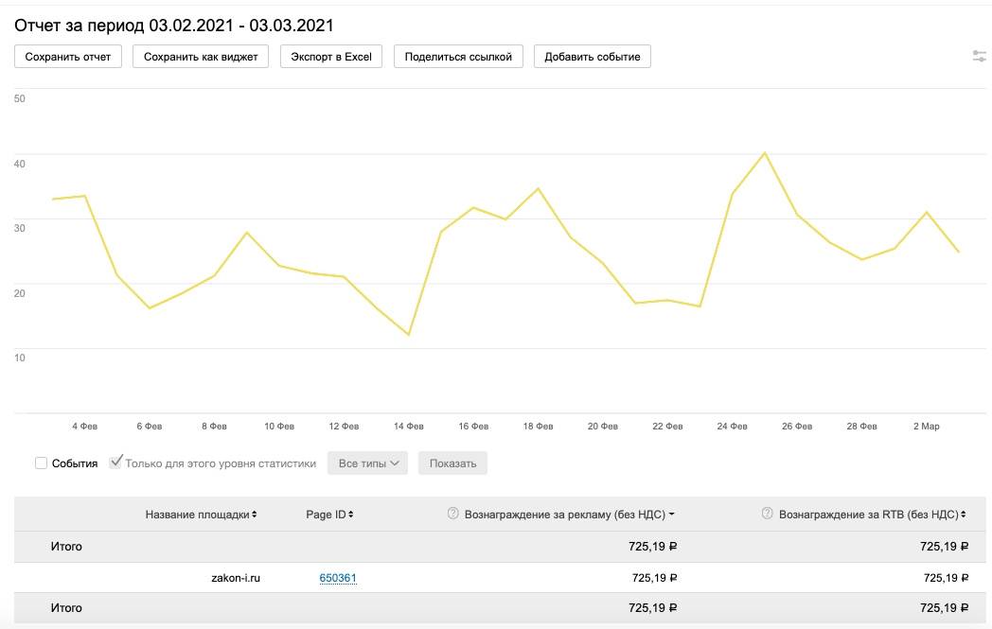Sort by Название площадки arrows
Image resolution: width=992 pixels, height=629 pixels.
coord(255,515)
